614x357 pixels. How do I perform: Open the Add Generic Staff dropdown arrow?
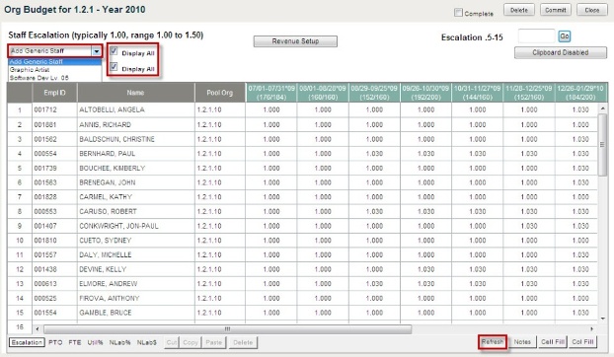pos(97,51)
